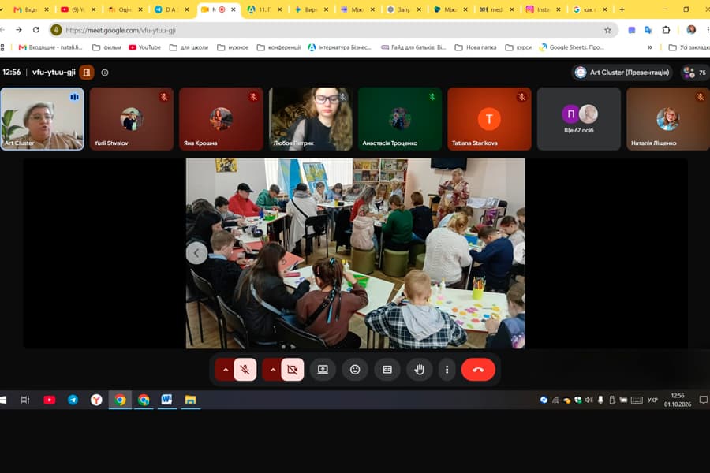Open Yandex browser from the taskbar
The image size is (710, 473).
[x=96, y=400]
